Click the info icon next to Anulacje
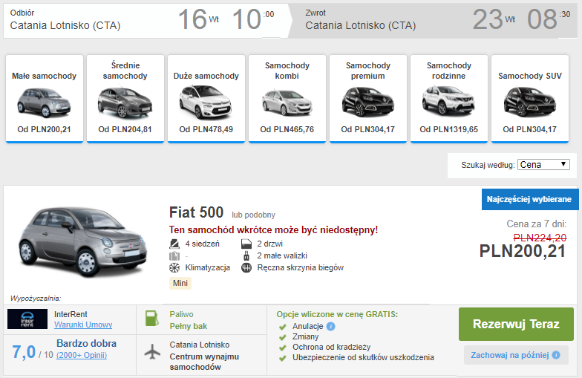Image resolution: width=582 pixels, height=378 pixels. click(331, 326)
